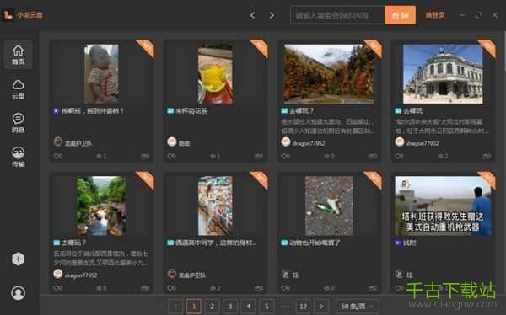Go forward with the right arrow
The width and height of the screenshot is (506, 315).
[x=272, y=15]
